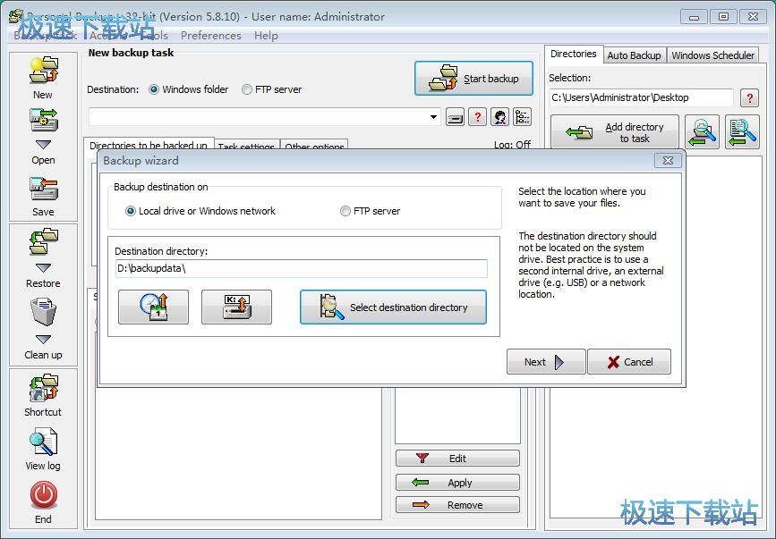Open the Windows Scheduler tab
The width and height of the screenshot is (776, 539).
[712, 55]
